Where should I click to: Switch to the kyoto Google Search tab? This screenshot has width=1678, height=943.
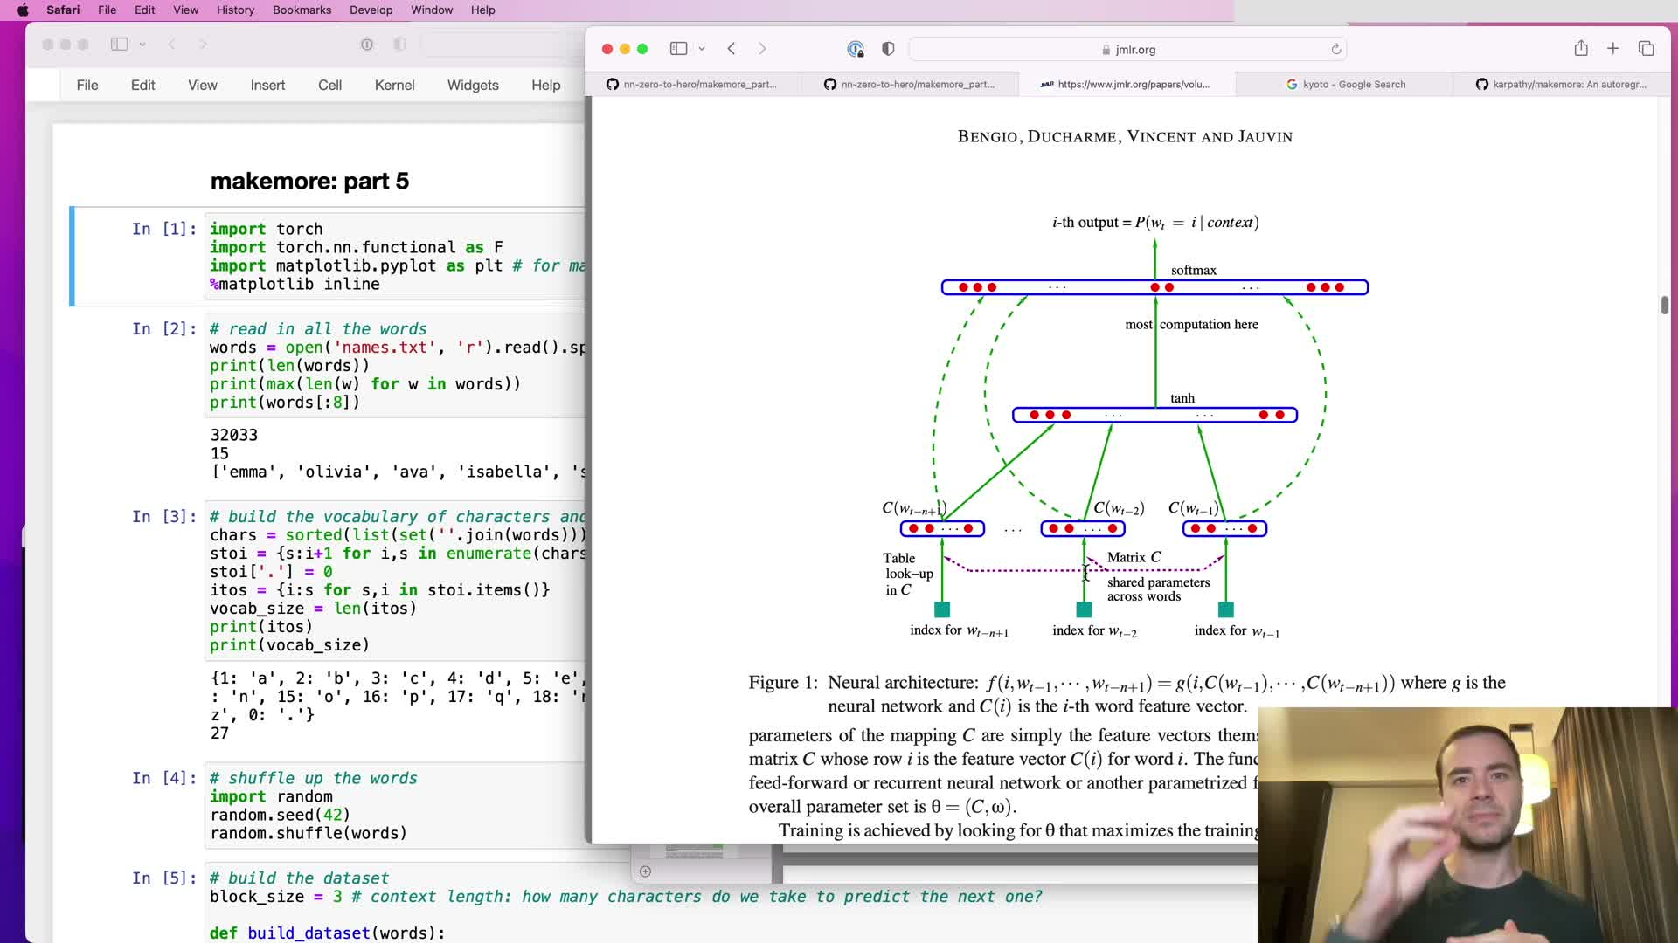click(x=1346, y=85)
